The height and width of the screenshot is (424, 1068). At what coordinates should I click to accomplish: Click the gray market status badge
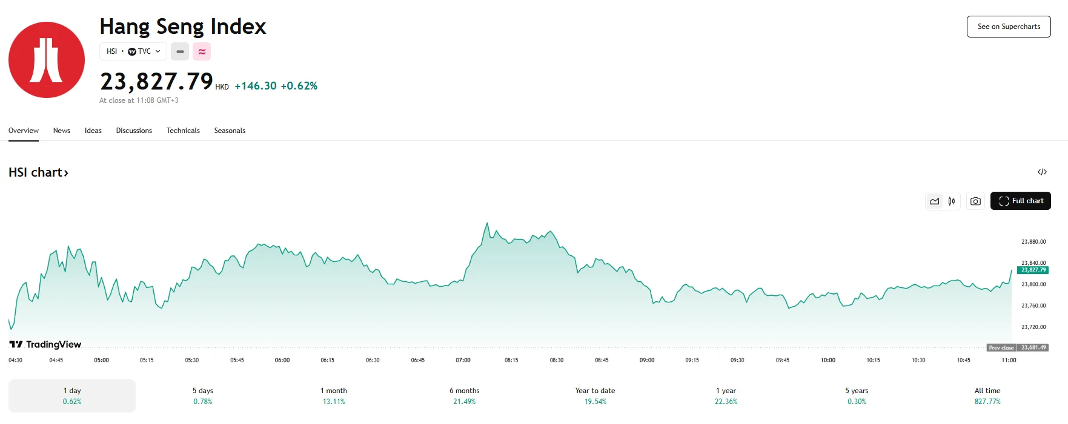(180, 51)
